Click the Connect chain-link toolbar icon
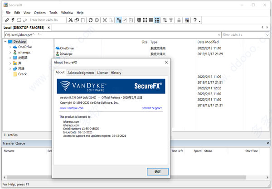This screenshot has width=272, height=189. click(7, 20)
